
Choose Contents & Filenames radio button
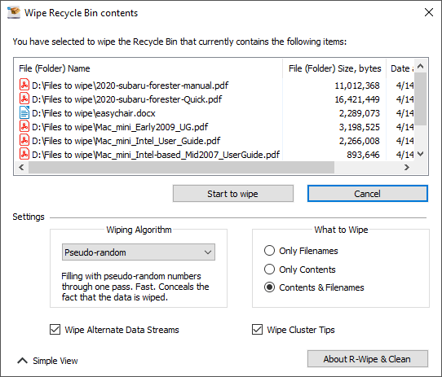(269, 287)
